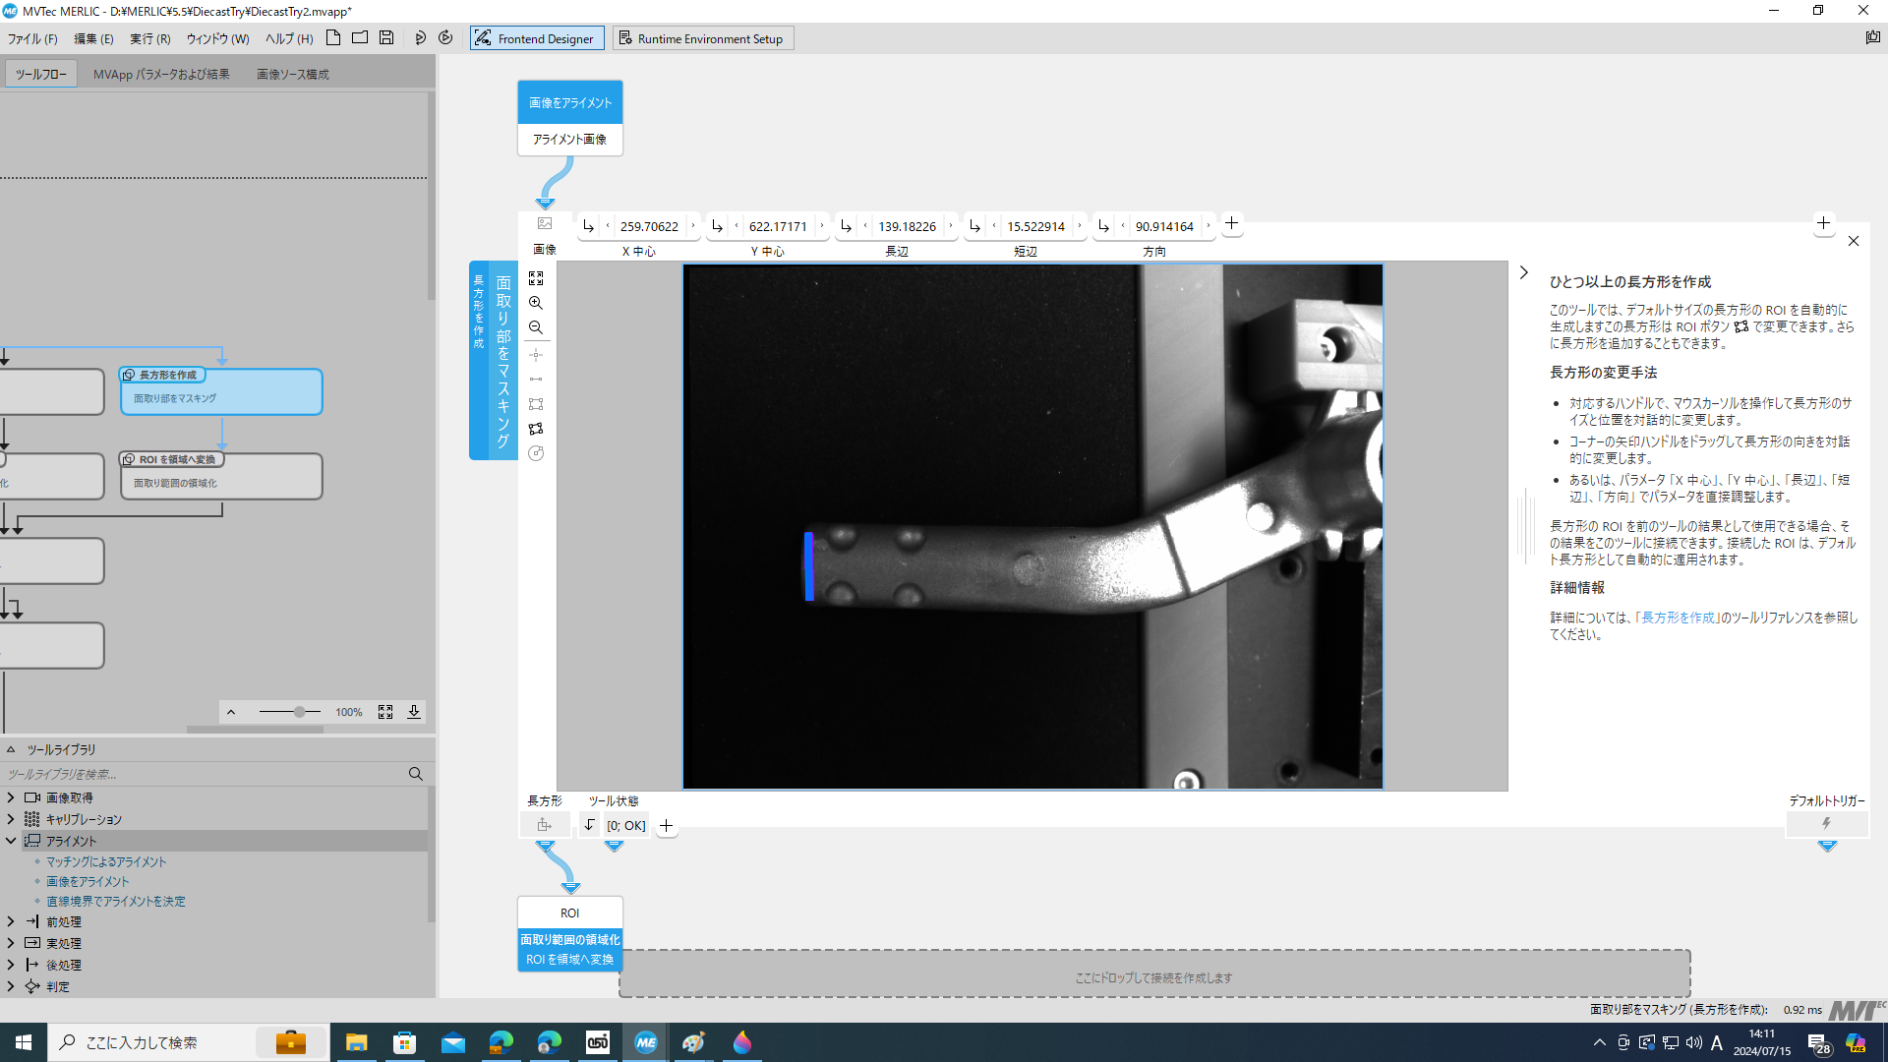Expand the キャリブレーション library category
The width and height of the screenshot is (1888, 1062).
click(x=11, y=819)
